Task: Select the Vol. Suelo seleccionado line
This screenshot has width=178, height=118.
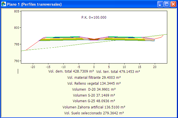Action: (x=94, y=113)
